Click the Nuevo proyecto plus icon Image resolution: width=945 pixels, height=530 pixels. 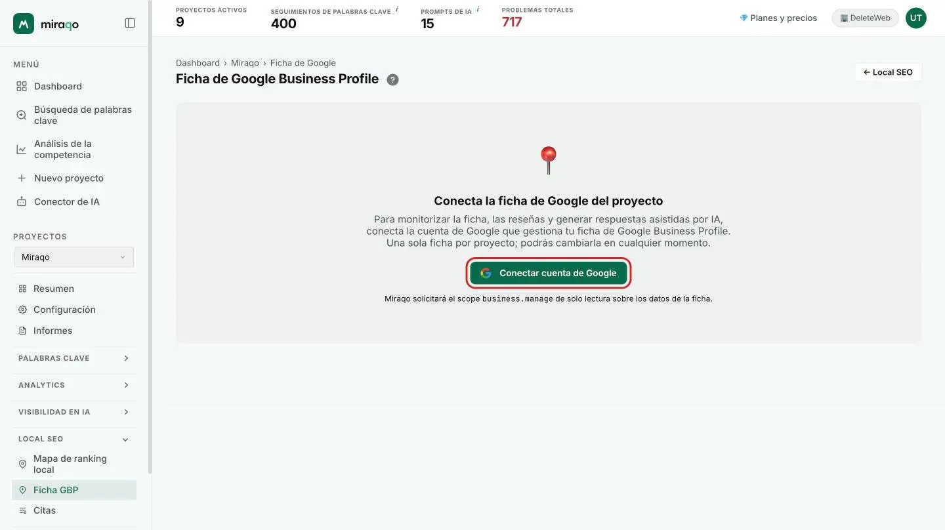(x=22, y=178)
